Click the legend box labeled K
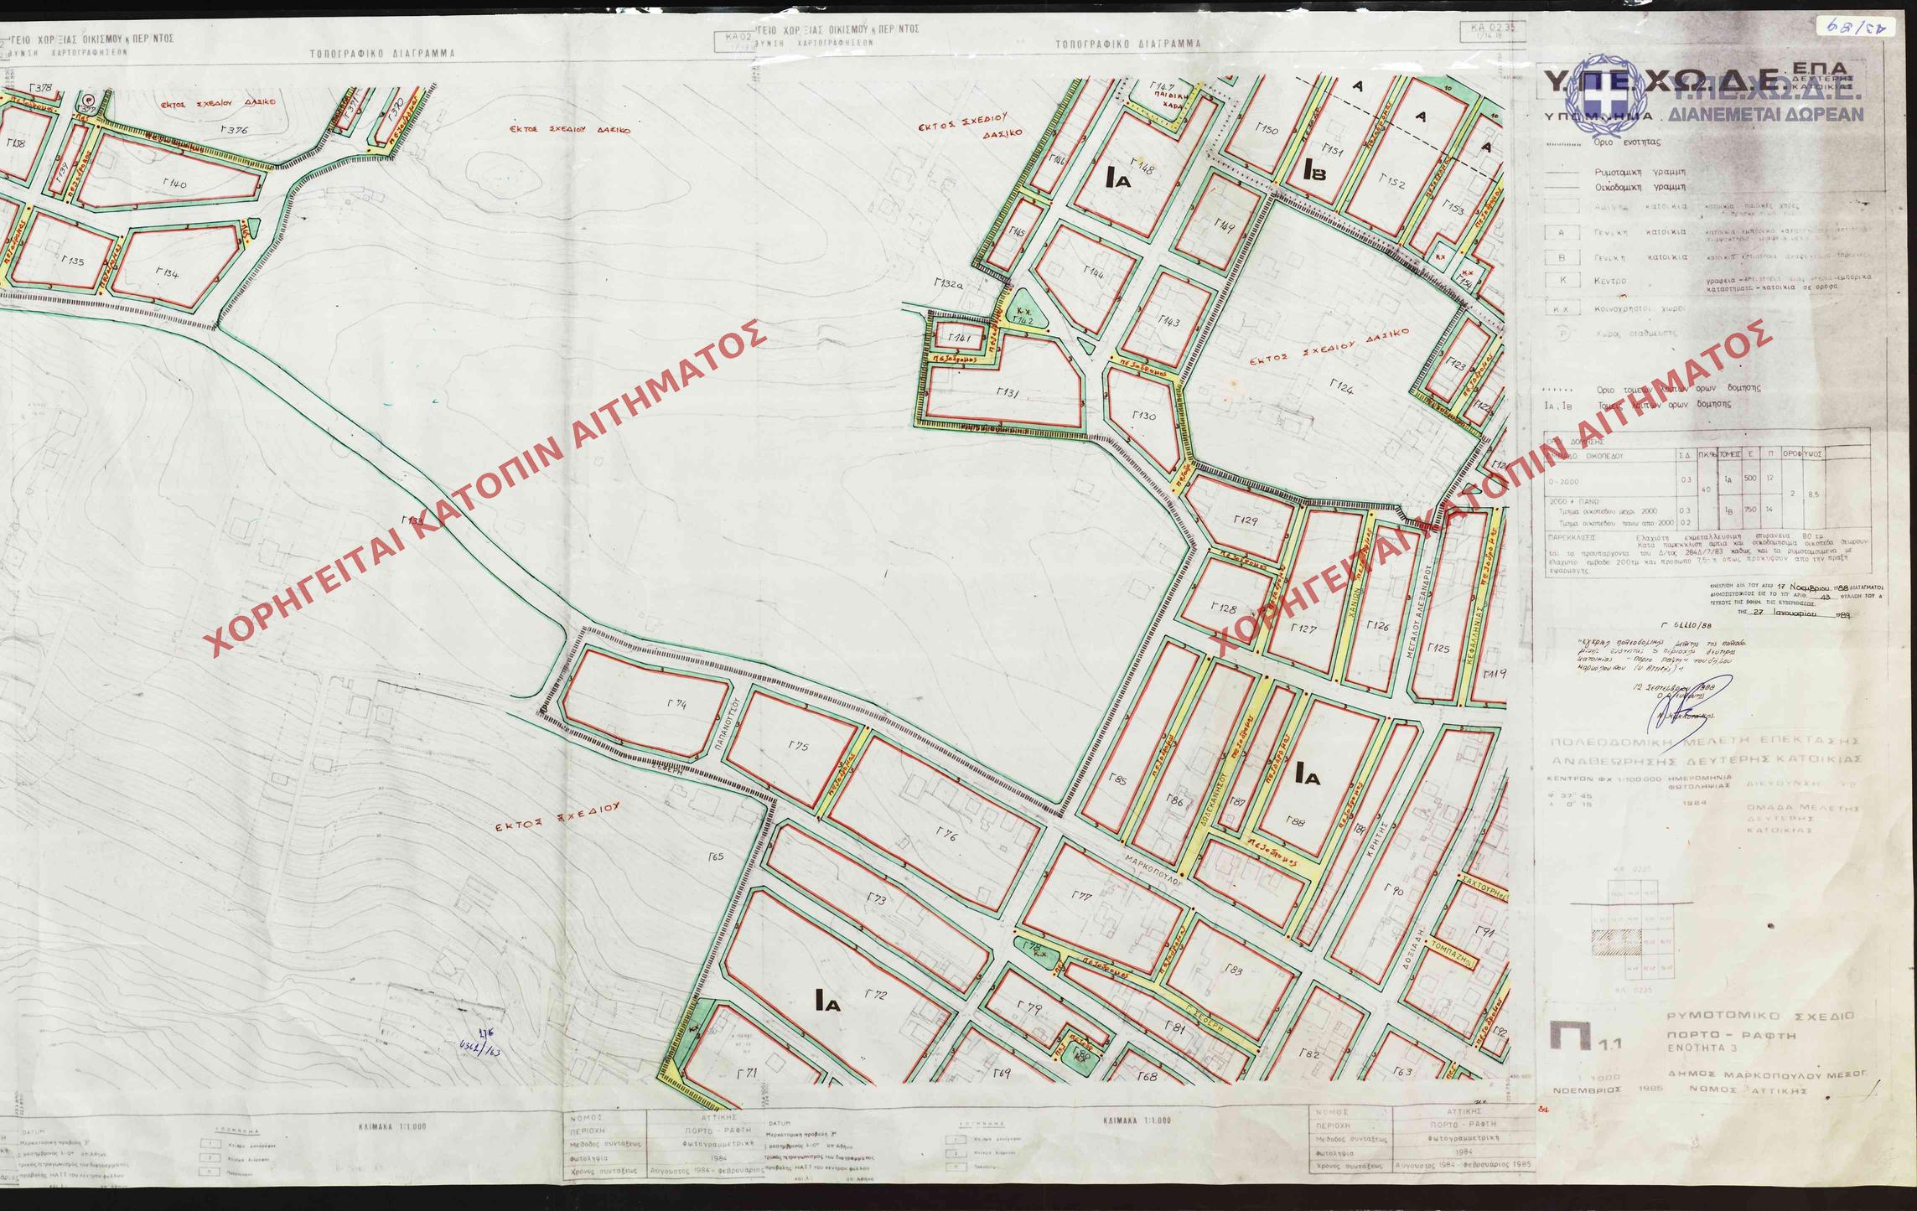 click(x=1561, y=282)
